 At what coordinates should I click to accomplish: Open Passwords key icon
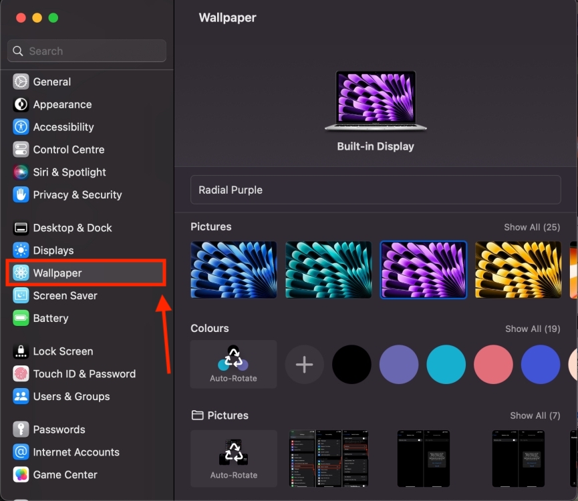21,430
